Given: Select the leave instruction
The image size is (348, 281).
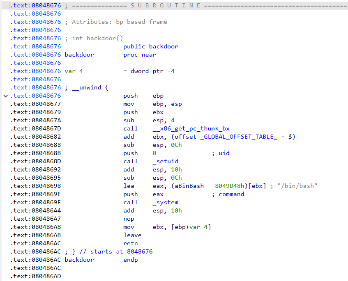Looking at the screenshot, I should pyautogui.click(x=132, y=235).
